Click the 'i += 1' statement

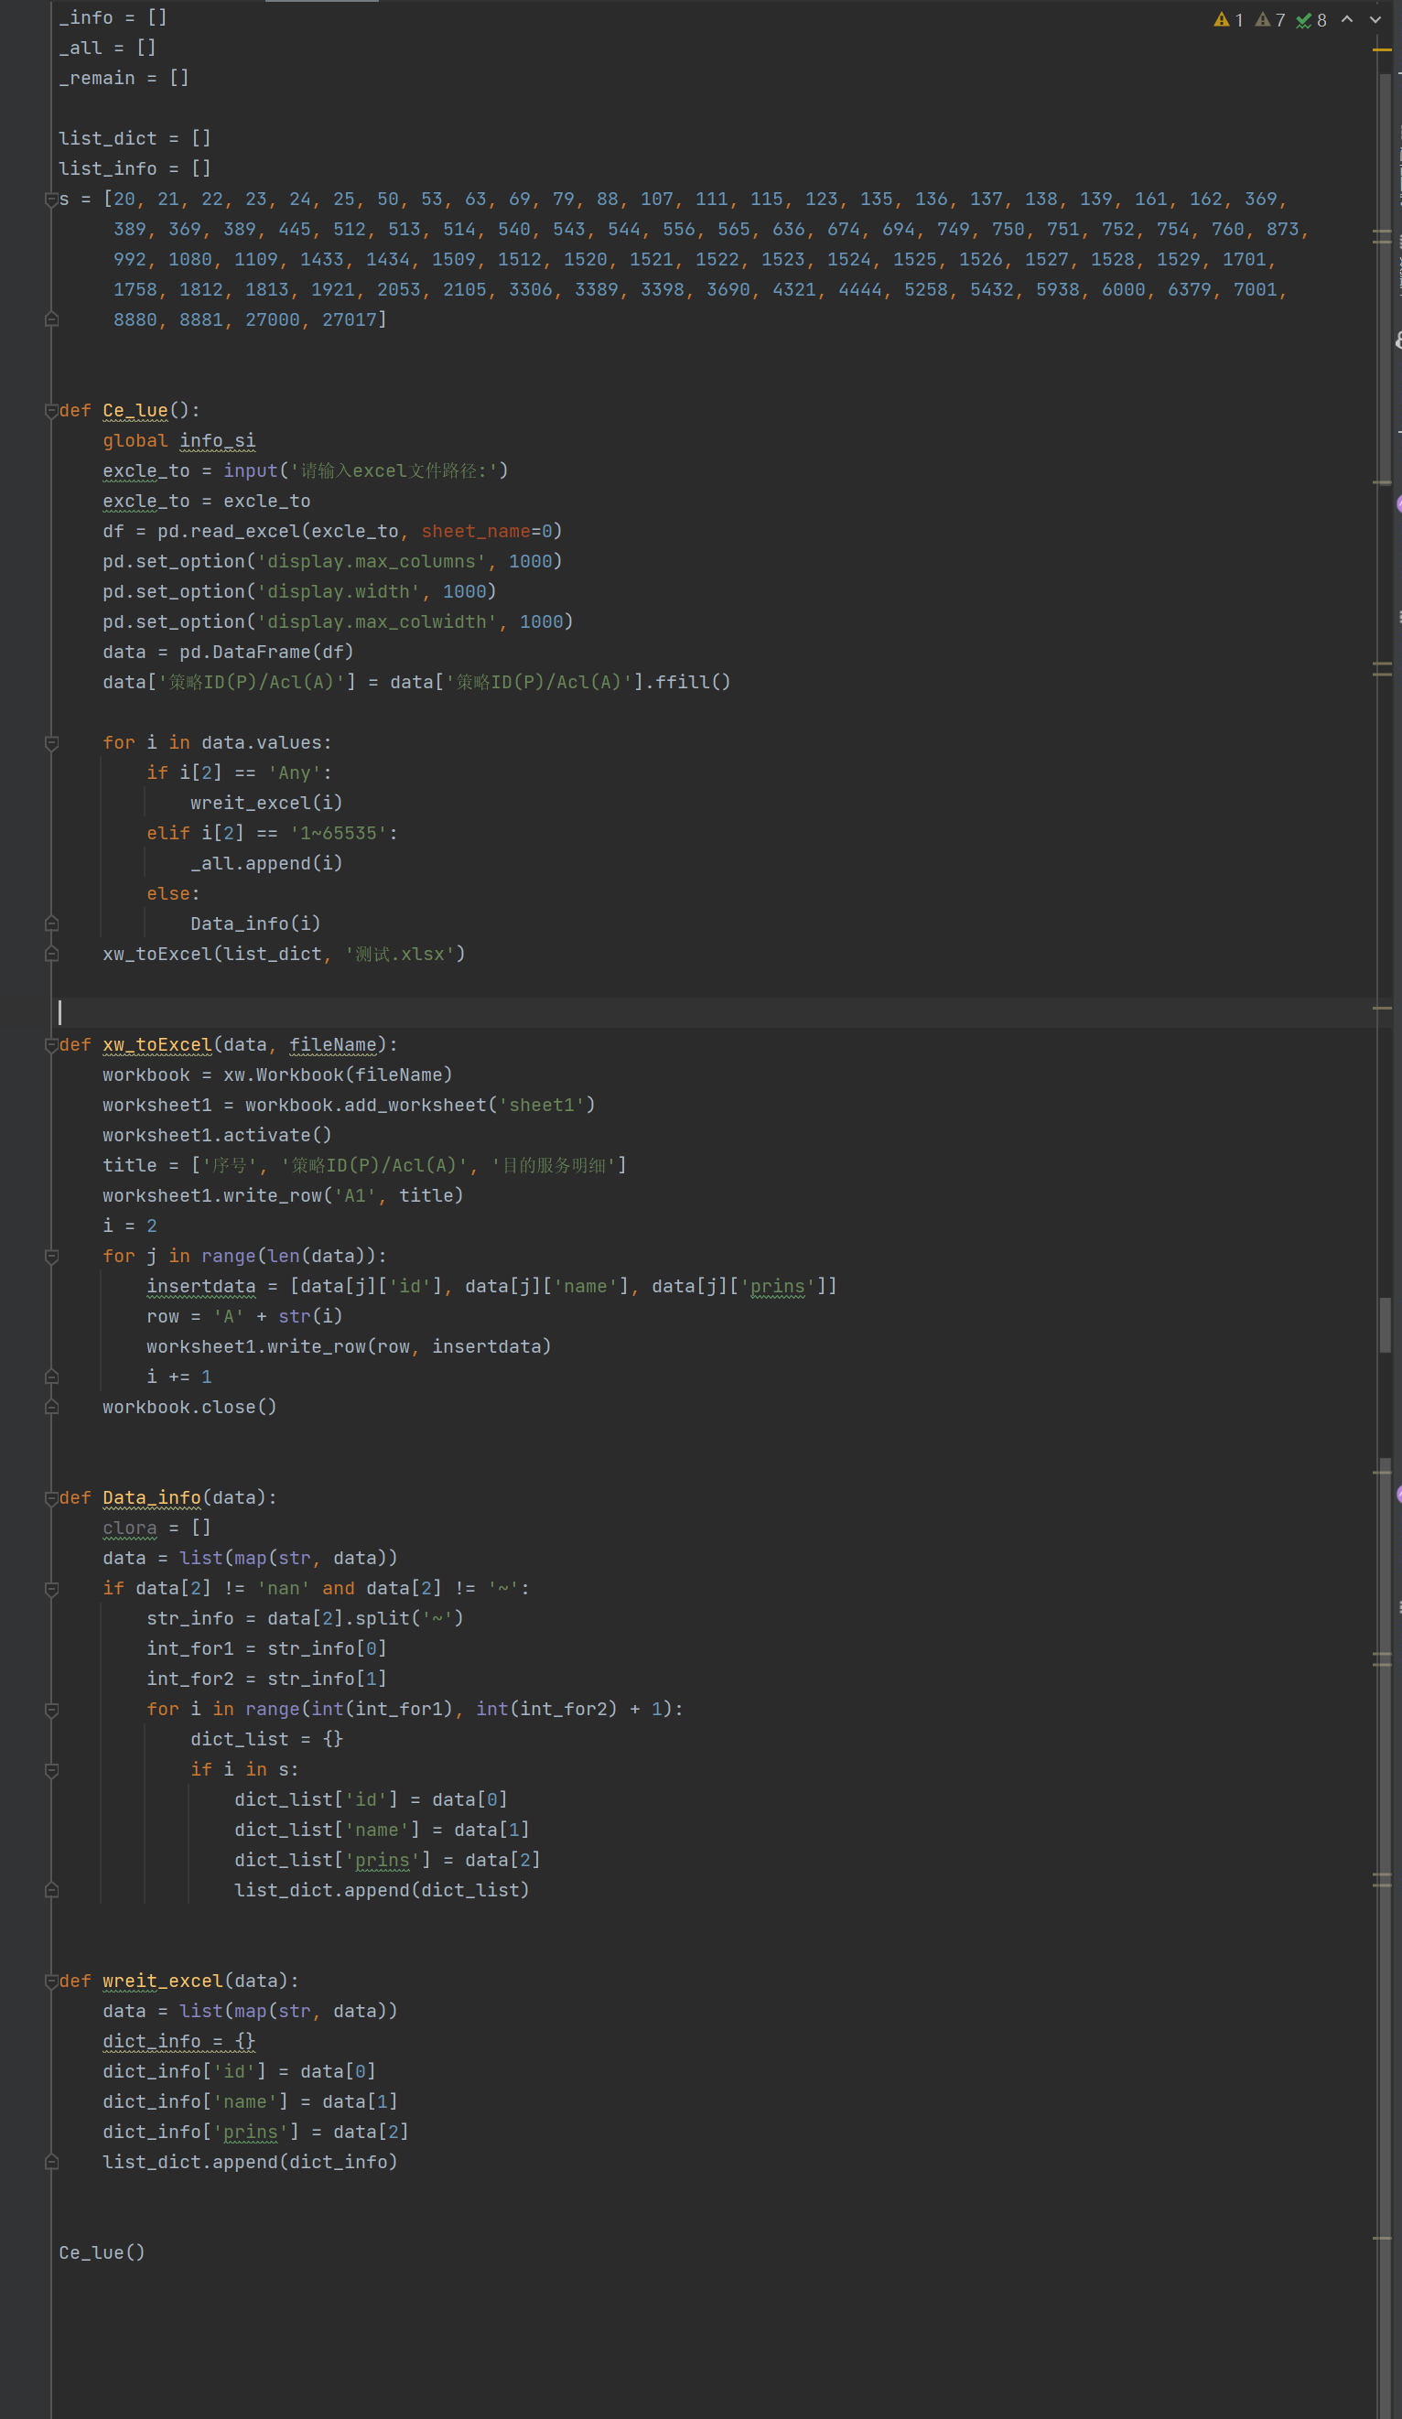179,1377
